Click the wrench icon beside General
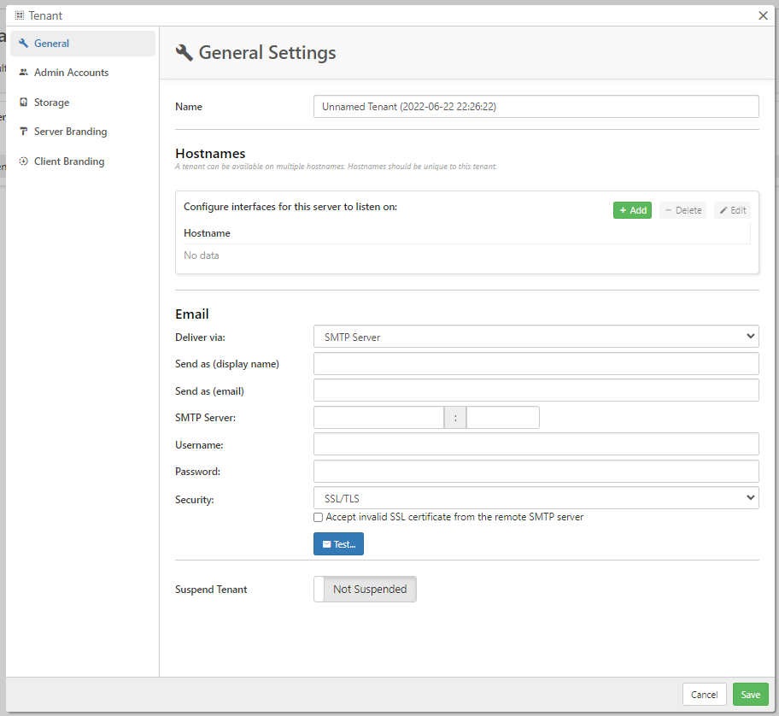The width and height of the screenshot is (779, 716). [23, 44]
